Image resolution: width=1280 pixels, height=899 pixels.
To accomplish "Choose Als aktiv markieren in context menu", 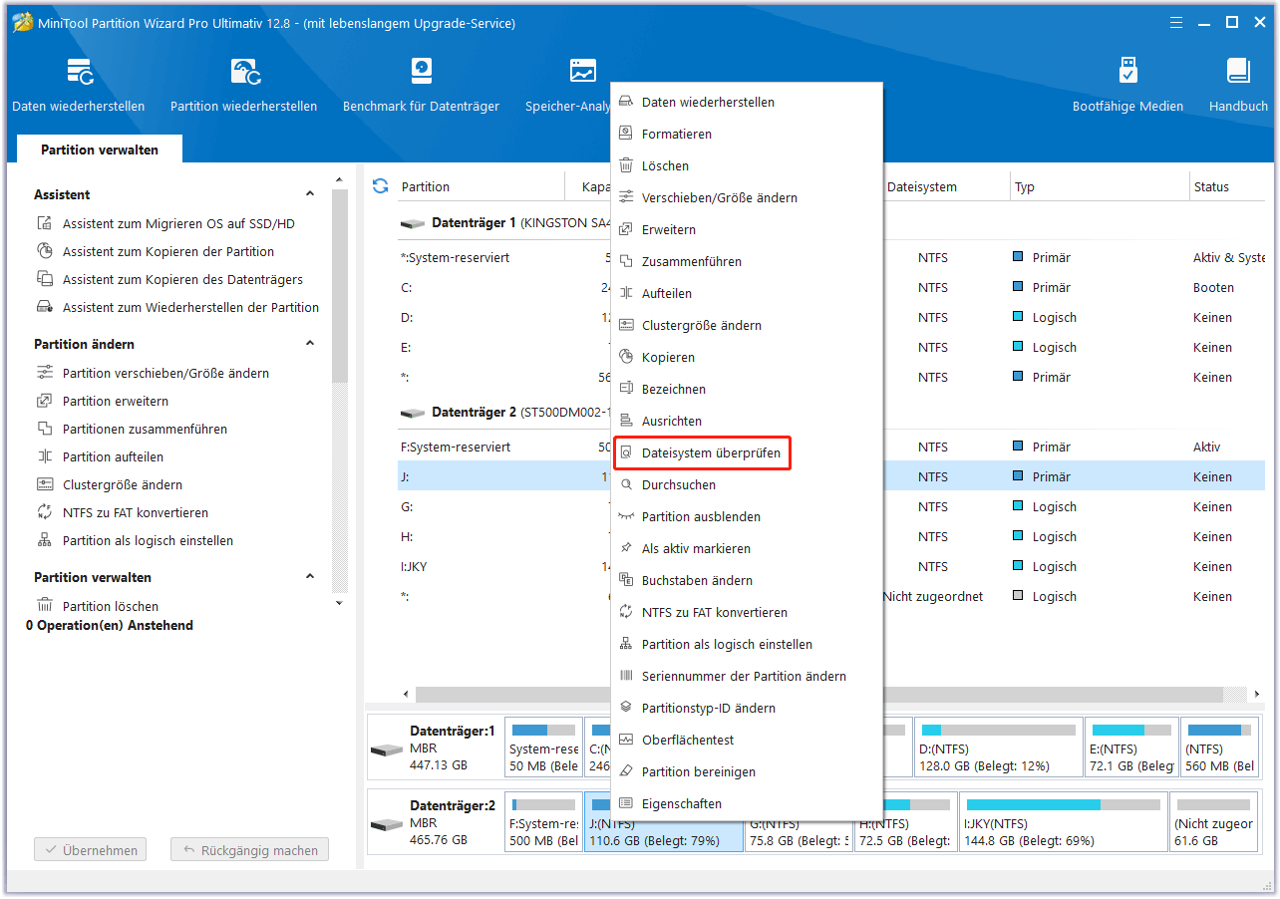I will [747, 549].
